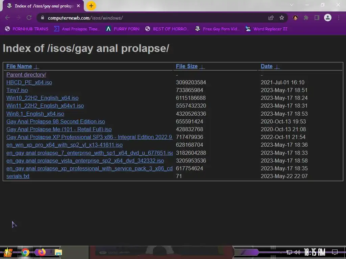Download the 98 Second Edition.iso file
Viewport: 346px width, 259px height.
pyautogui.click(x=56, y=121)
